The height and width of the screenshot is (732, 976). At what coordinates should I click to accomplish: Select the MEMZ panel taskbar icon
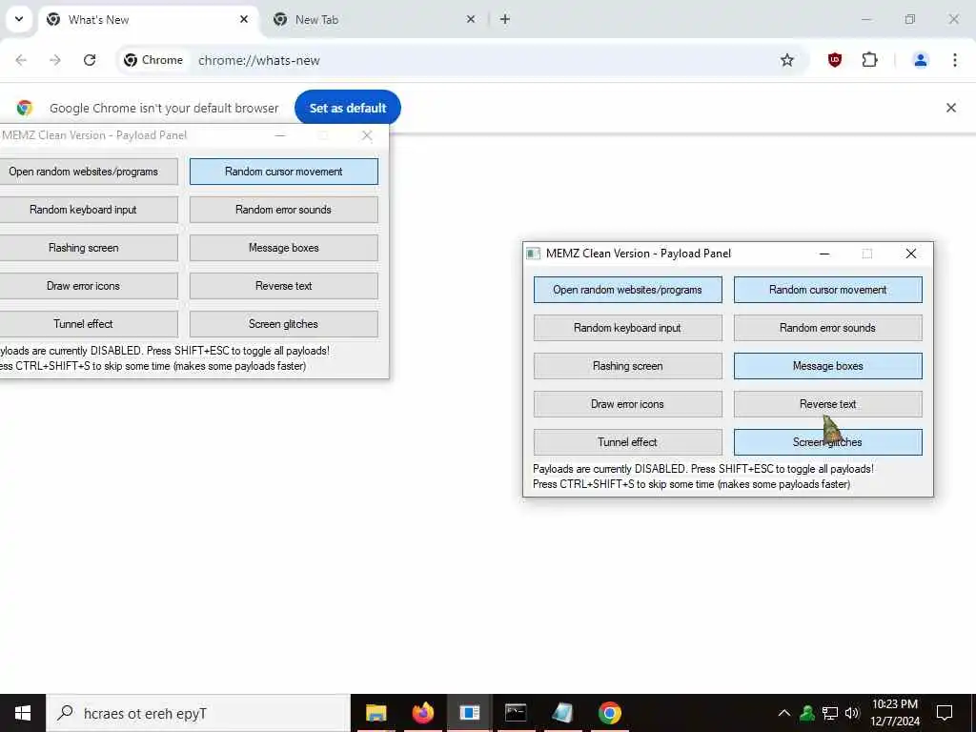pyautogui.click(x=469, y=713)
